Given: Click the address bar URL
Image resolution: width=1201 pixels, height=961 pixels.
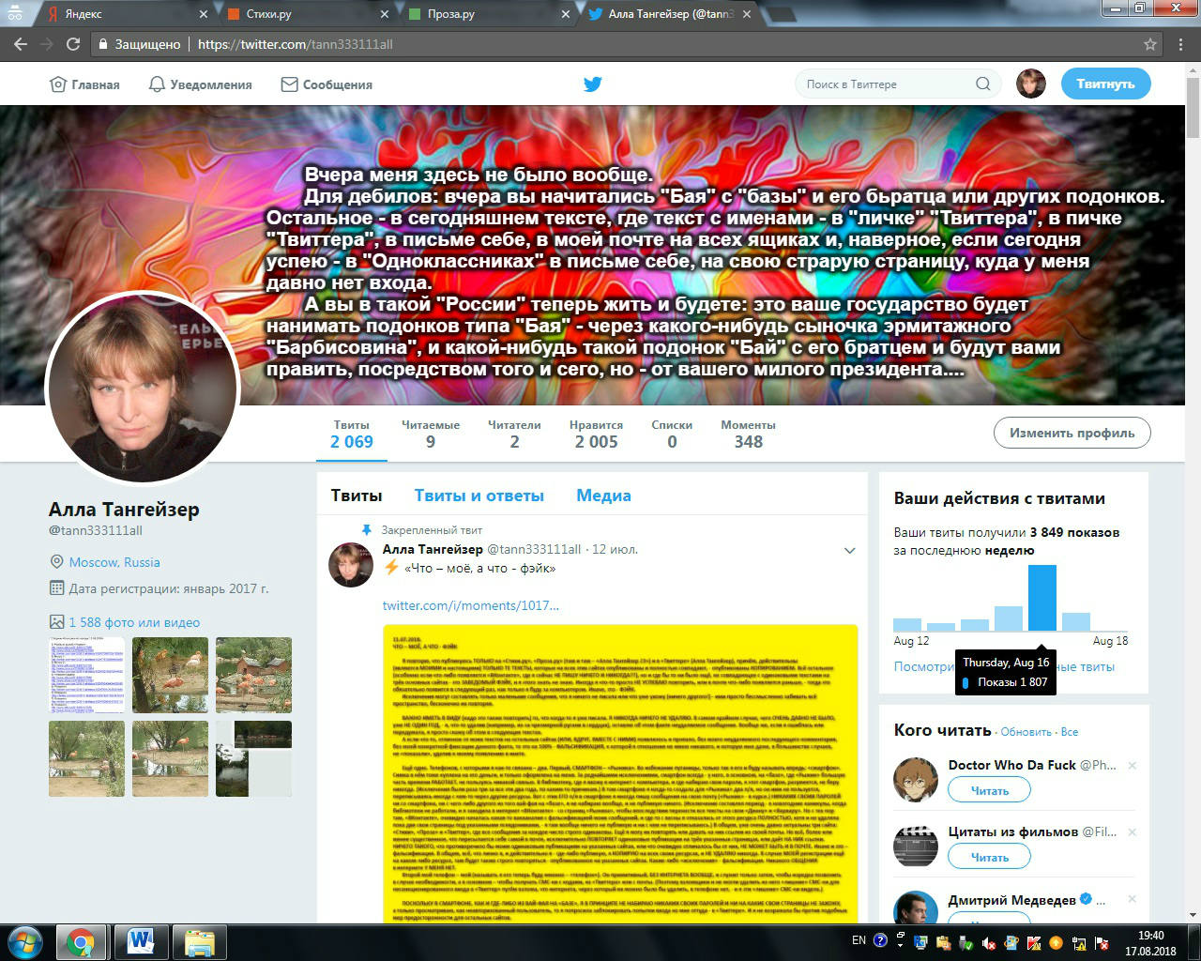Looking at the screenshot, I should 296,44.
